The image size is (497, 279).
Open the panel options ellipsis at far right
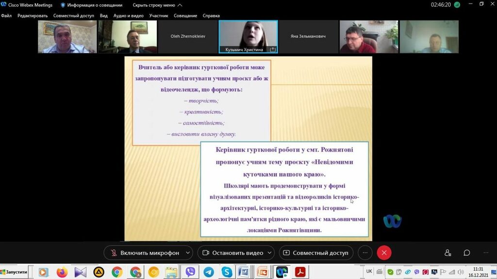[x=486, y=253]
